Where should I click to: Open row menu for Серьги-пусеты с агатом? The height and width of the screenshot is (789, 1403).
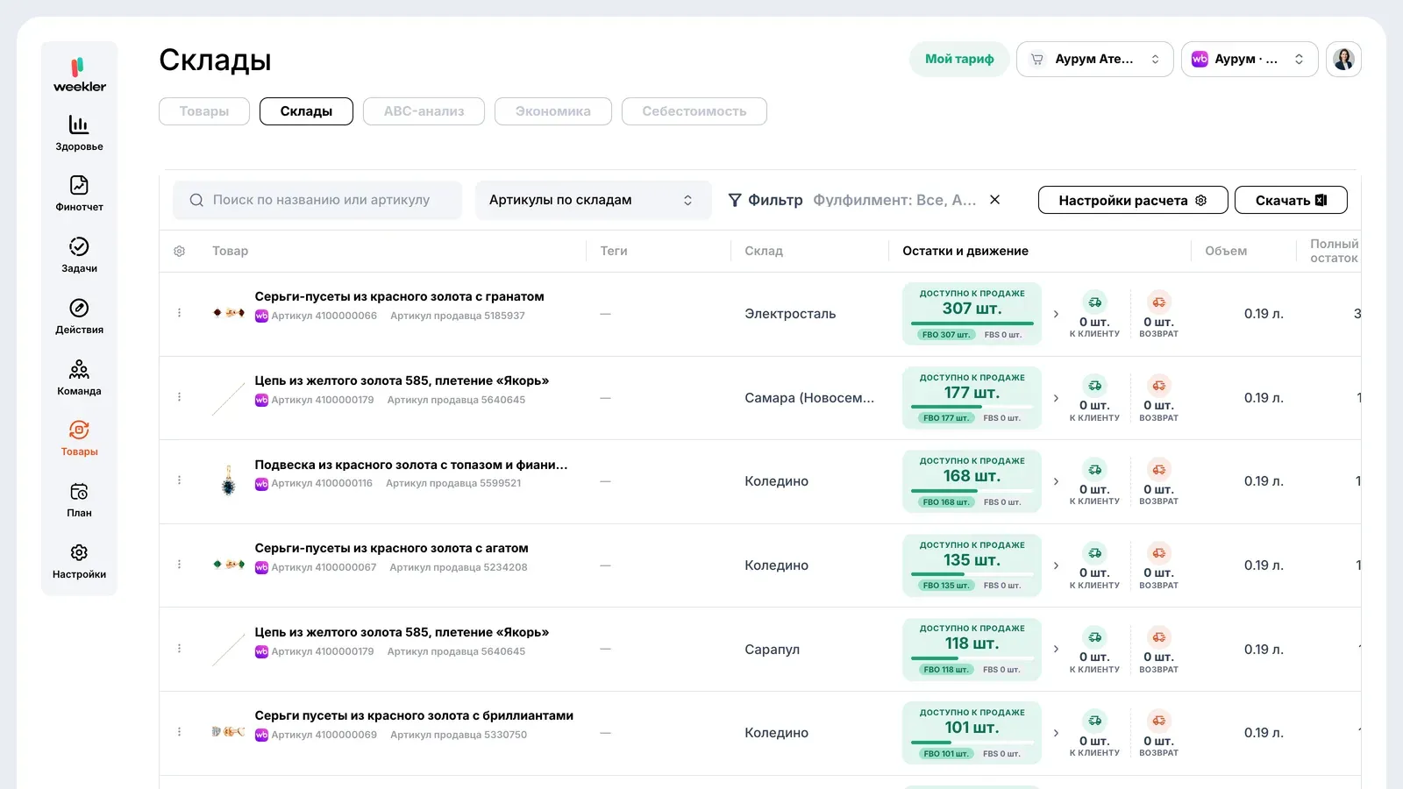pyautogui.click(x=179, y=565)
